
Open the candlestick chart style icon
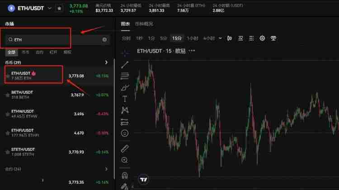coord(230,38)
